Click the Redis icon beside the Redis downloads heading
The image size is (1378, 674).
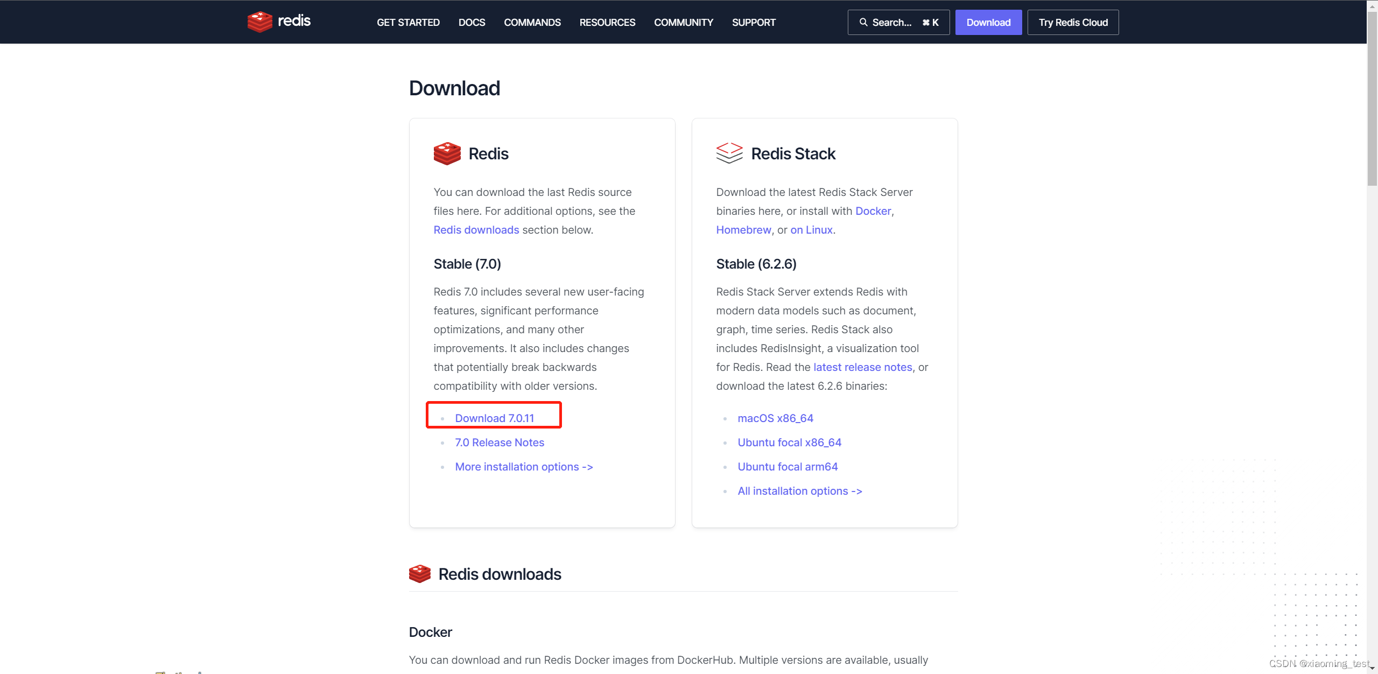pos(420,574)
